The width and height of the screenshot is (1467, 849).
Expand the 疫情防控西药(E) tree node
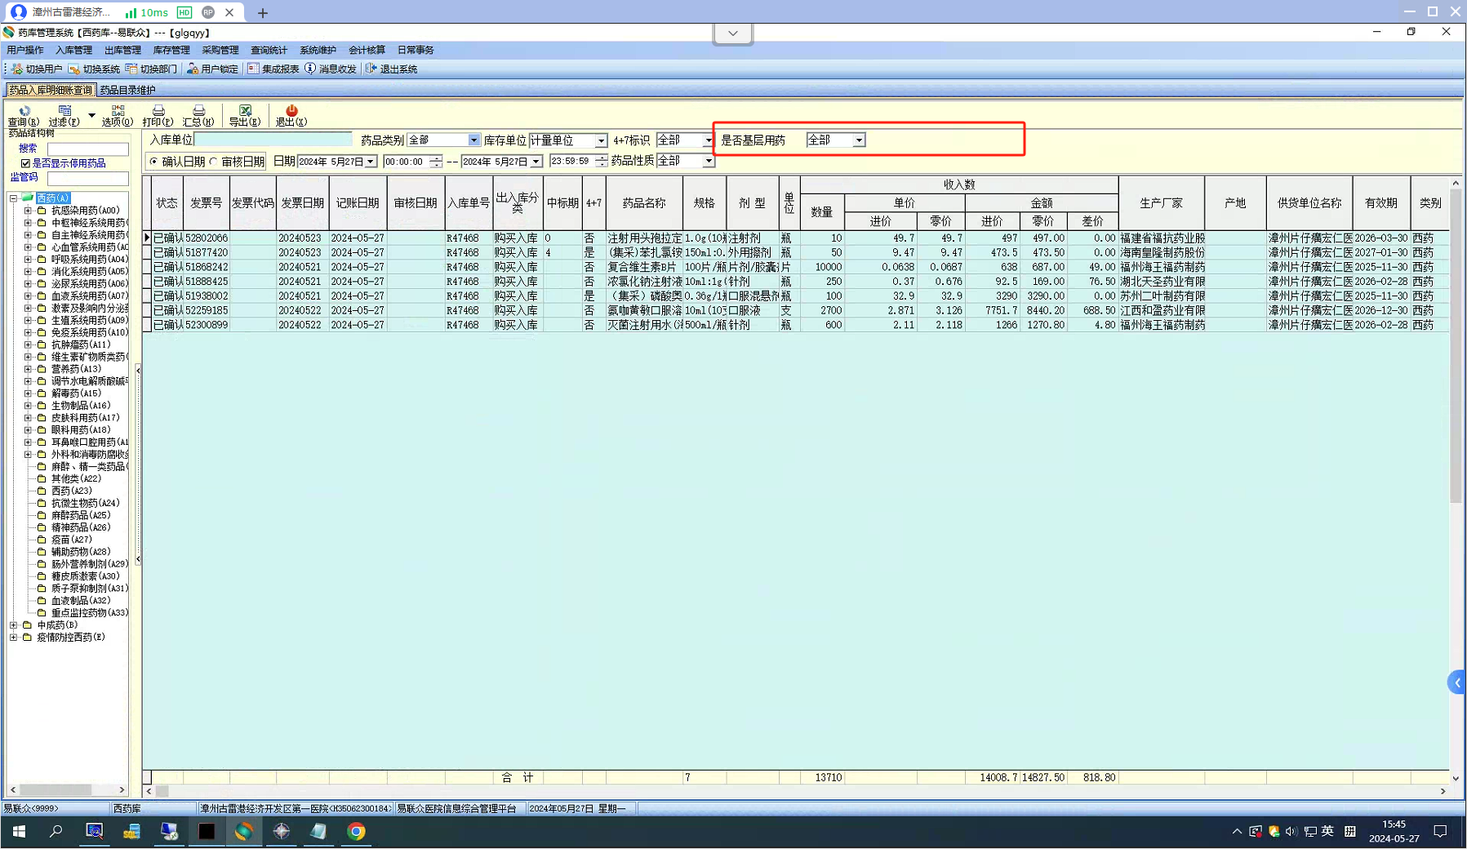13,638
